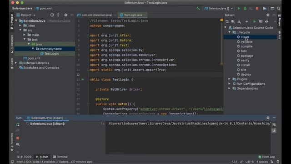Click run gutter icon beside class TestLogin
The image size is (291, 164).
[83, 79]
